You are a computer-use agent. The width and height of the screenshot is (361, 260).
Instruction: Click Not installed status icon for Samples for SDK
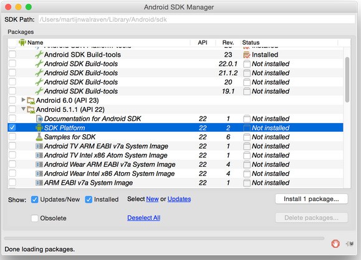click(x=246, y=137)
